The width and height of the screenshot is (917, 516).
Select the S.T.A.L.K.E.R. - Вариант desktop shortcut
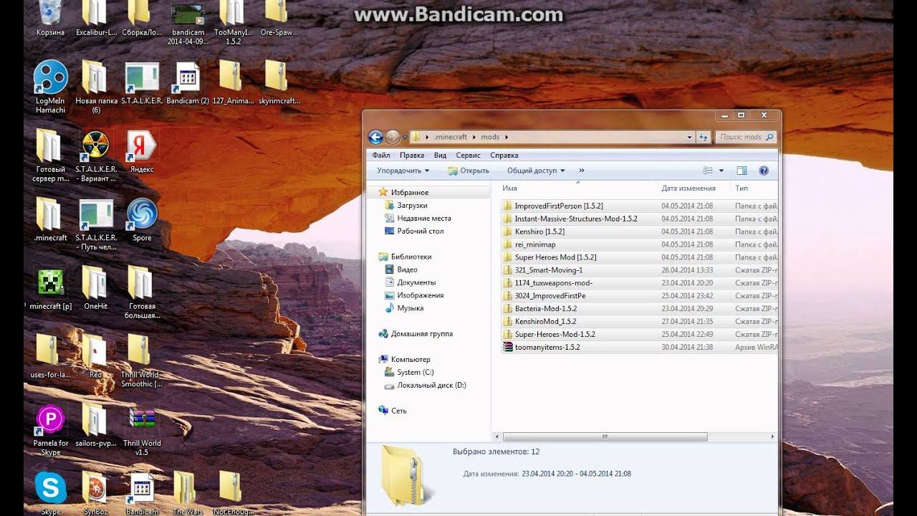pos(96,156)
